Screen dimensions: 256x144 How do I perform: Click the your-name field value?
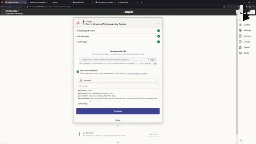point(90,90)
